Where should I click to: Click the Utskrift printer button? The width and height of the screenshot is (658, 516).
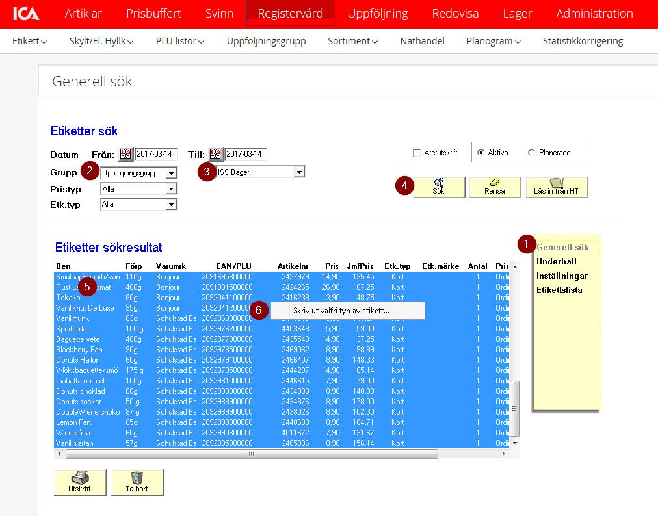pos(80,482)
